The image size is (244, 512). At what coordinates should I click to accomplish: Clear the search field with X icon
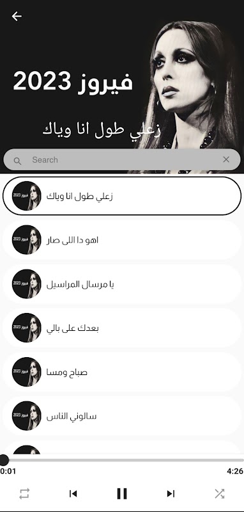[226, 159]
